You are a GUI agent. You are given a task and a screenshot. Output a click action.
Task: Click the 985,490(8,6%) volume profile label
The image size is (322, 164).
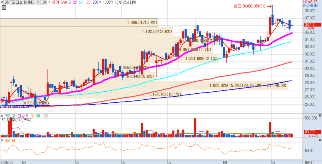click(x=140, y=76)
